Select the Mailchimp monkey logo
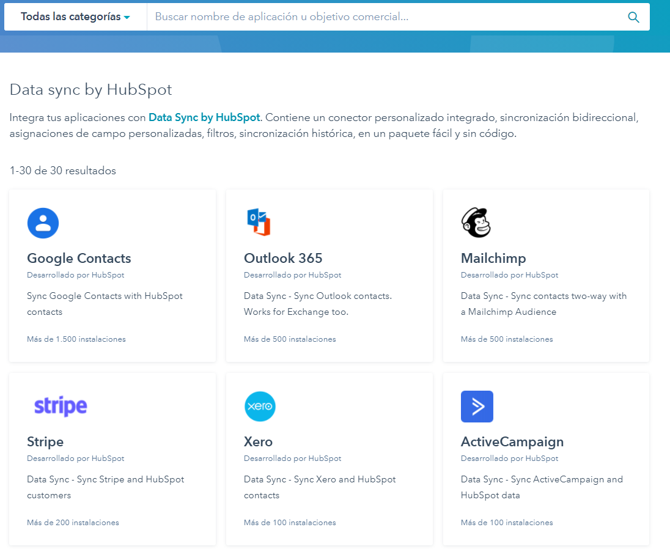The image size is (670, 549). (476, 223)
